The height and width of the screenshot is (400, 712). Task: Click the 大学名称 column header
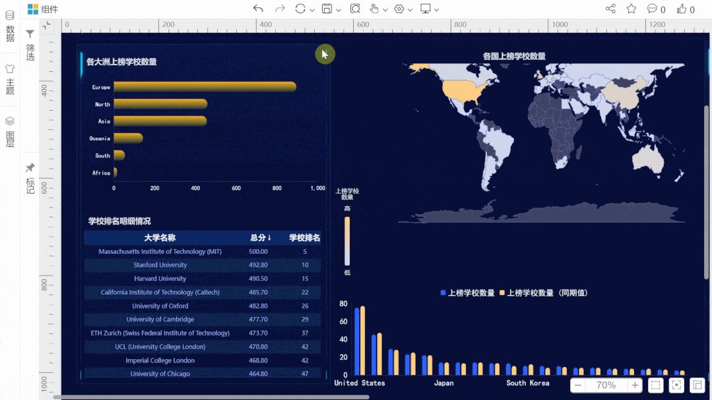point(160,238)
